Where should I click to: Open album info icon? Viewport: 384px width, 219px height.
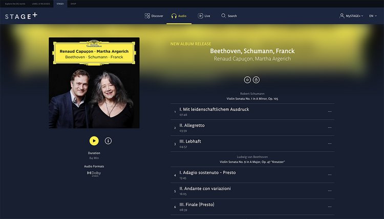tap(108, 141)
